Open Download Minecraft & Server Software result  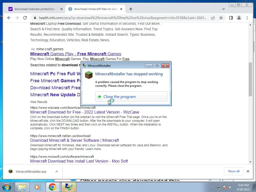[74, 140]
